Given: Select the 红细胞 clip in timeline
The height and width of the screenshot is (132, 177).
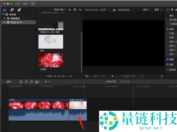Looking at the screenshot, I should coord(39,110).
